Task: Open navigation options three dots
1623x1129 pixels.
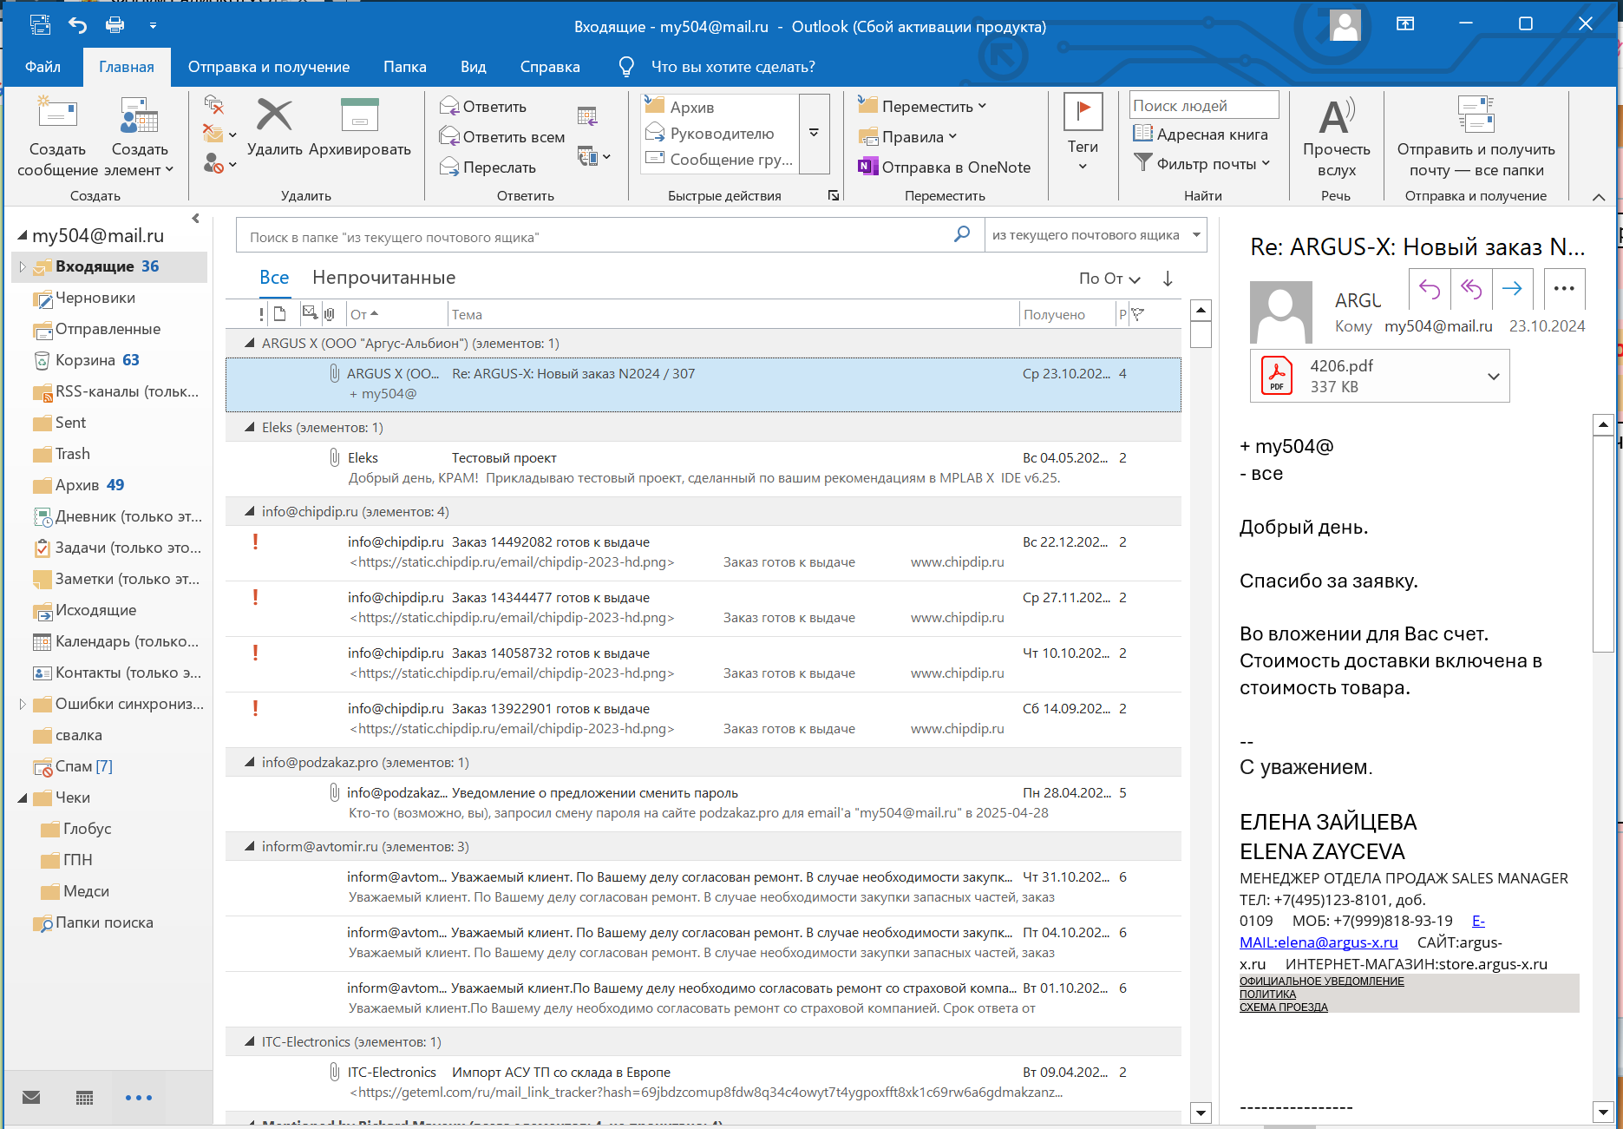Action: tap(139, 1098)
